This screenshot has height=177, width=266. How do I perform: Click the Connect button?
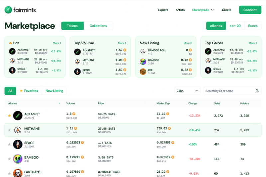click(x=250, y=10)
